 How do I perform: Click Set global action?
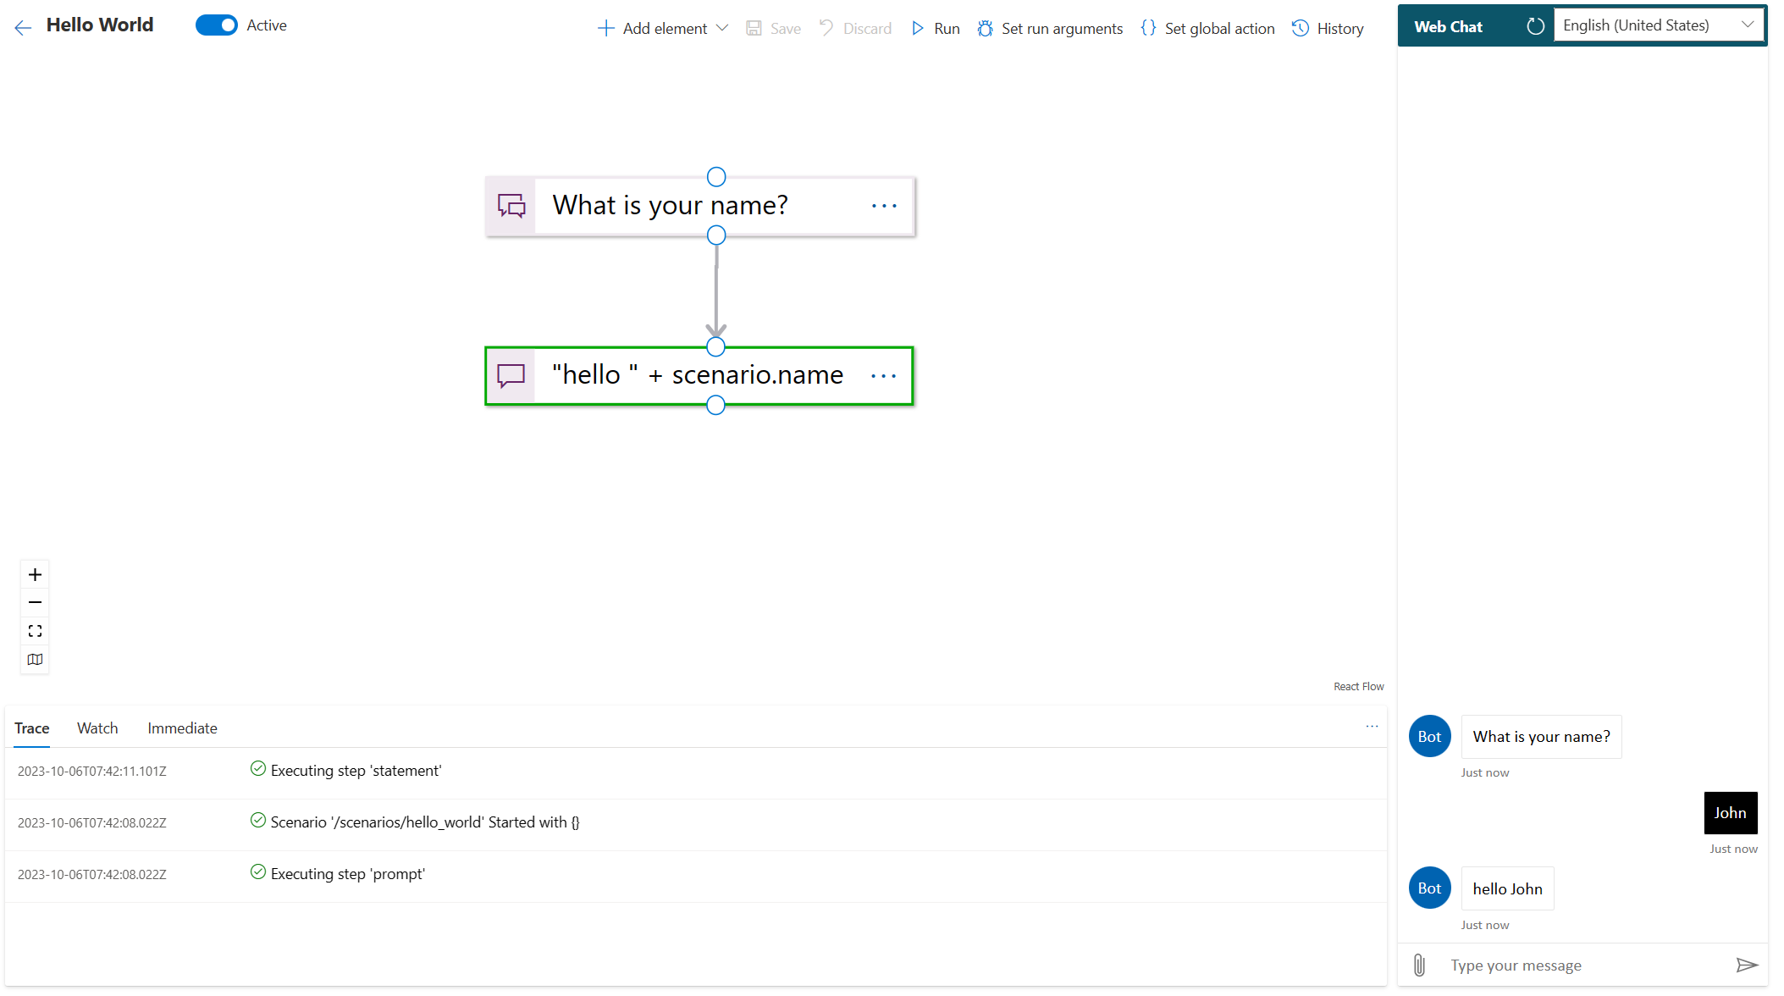click(1206, 28)
